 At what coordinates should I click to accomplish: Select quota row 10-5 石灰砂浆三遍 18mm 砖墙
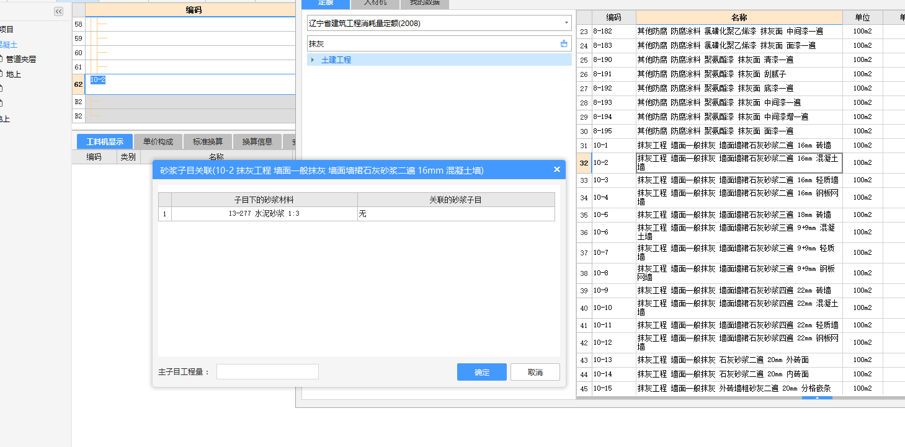pyautogui.click(x=739, y=215)
